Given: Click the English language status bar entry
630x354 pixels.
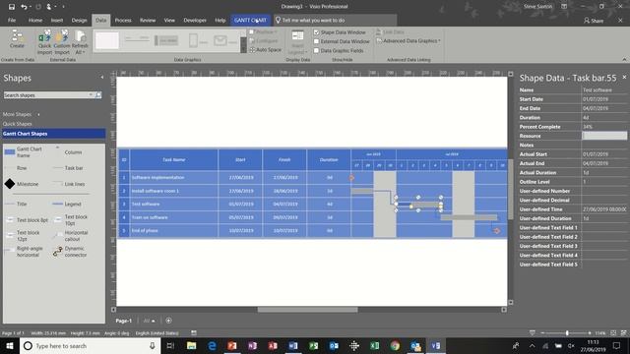Looking at the screenshot, I should (x=157, y=333).
